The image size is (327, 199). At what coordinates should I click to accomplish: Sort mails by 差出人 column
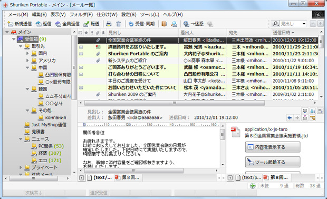point(203,33)
